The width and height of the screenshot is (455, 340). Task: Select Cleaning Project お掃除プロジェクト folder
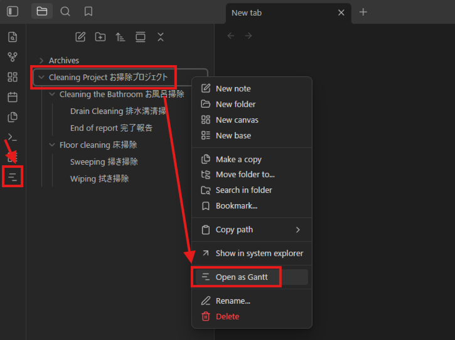tap(120, 77)
